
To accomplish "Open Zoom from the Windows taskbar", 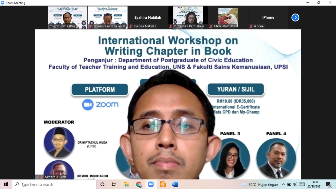I will (x=151, y=185).
